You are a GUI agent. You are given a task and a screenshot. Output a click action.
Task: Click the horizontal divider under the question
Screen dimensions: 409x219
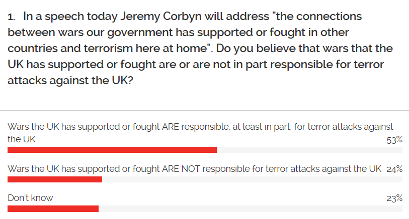[x=204, y=111]
